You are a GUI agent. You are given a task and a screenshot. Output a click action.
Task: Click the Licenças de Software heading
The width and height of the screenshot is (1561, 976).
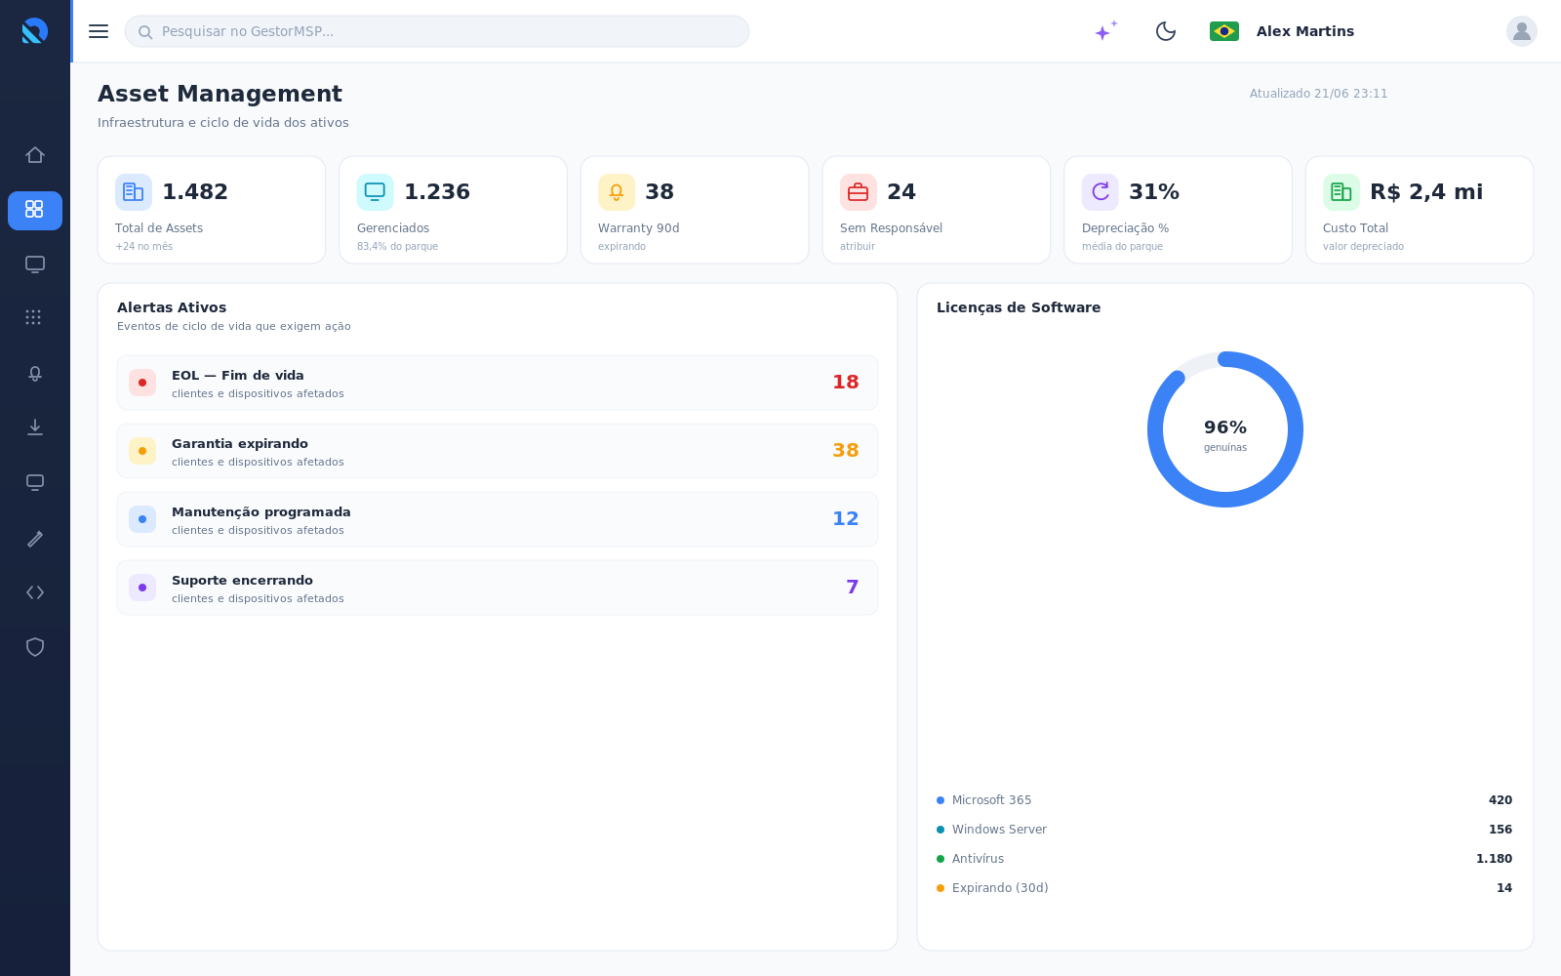click(1019, 307)
